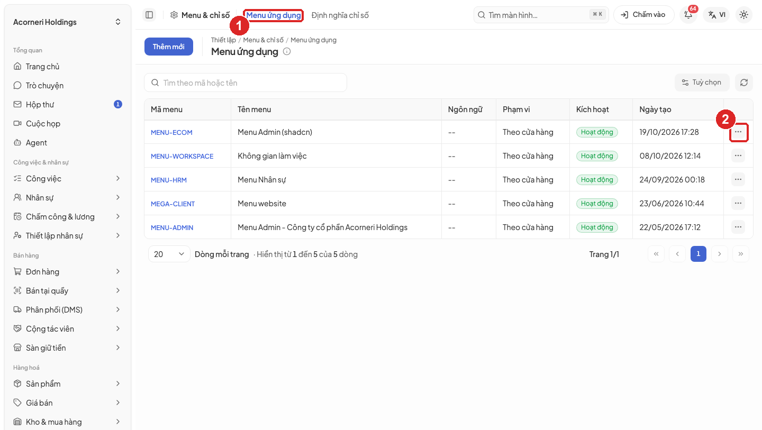Open row actions for MEGA-CLIENT
This screenshot has height=430, width=762.
[738, 203]
